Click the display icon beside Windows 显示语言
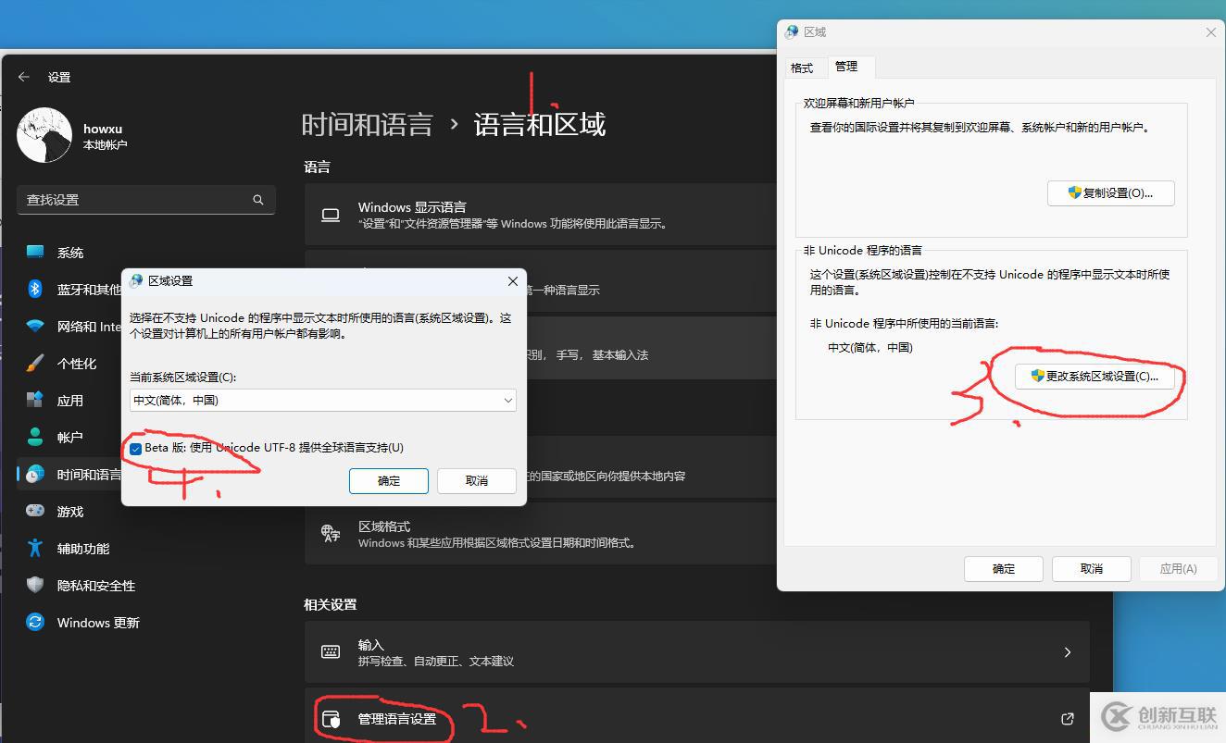This screenshot has width=1226, height=743. click(331, 215)
